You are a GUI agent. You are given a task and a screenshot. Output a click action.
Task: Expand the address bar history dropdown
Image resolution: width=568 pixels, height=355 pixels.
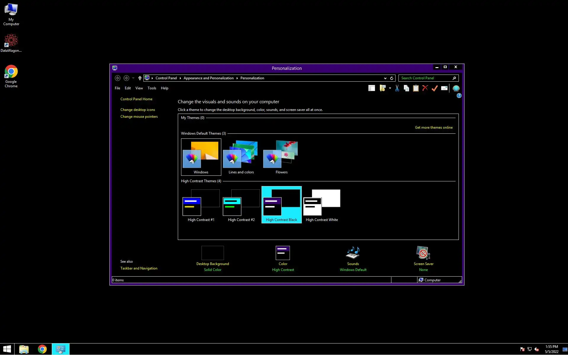[x=385, y=78]
